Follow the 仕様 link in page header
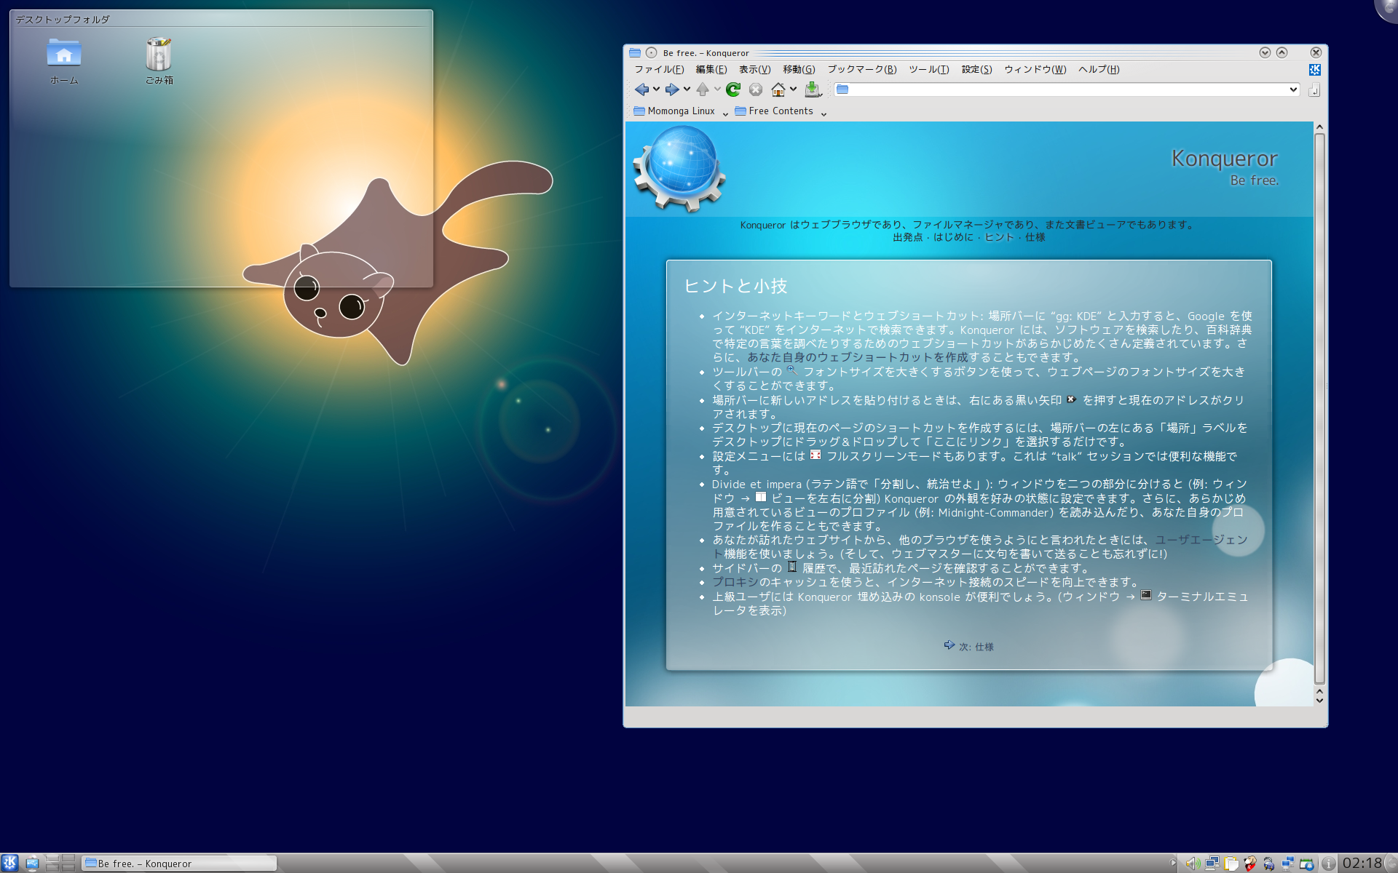 tap(1035, 237)
